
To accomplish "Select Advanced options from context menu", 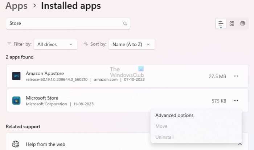I will pos(175,115).
